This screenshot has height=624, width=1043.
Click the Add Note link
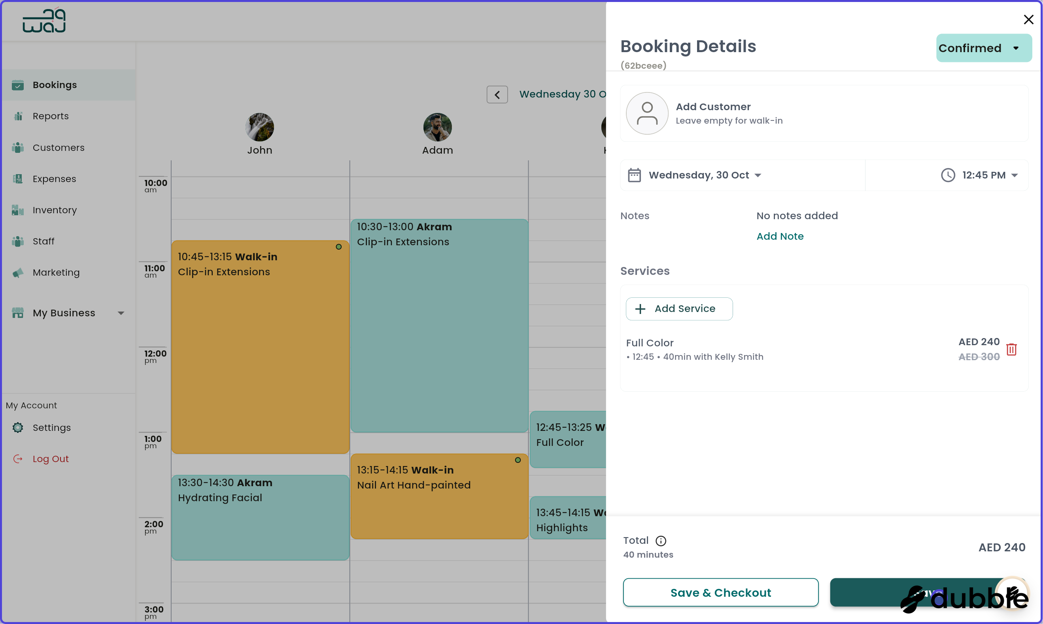point(780,236)
